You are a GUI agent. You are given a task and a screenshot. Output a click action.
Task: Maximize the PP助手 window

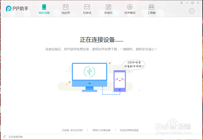pyautogui.click(x=192, y=3)
